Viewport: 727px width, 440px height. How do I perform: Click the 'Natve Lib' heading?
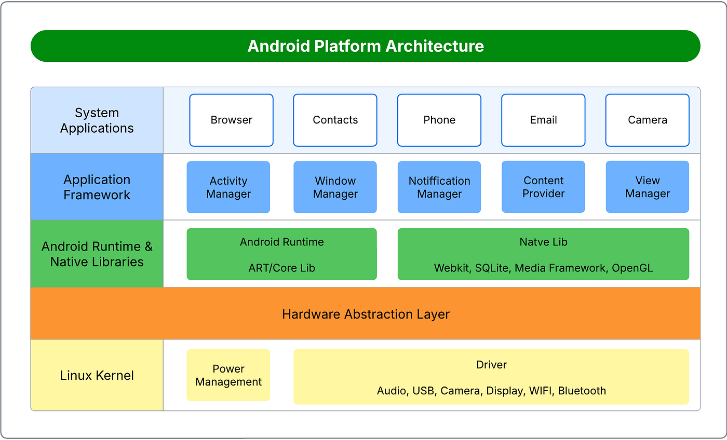coord(543,242)
